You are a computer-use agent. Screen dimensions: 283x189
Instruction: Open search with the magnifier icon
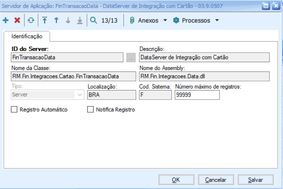(94, 20)
